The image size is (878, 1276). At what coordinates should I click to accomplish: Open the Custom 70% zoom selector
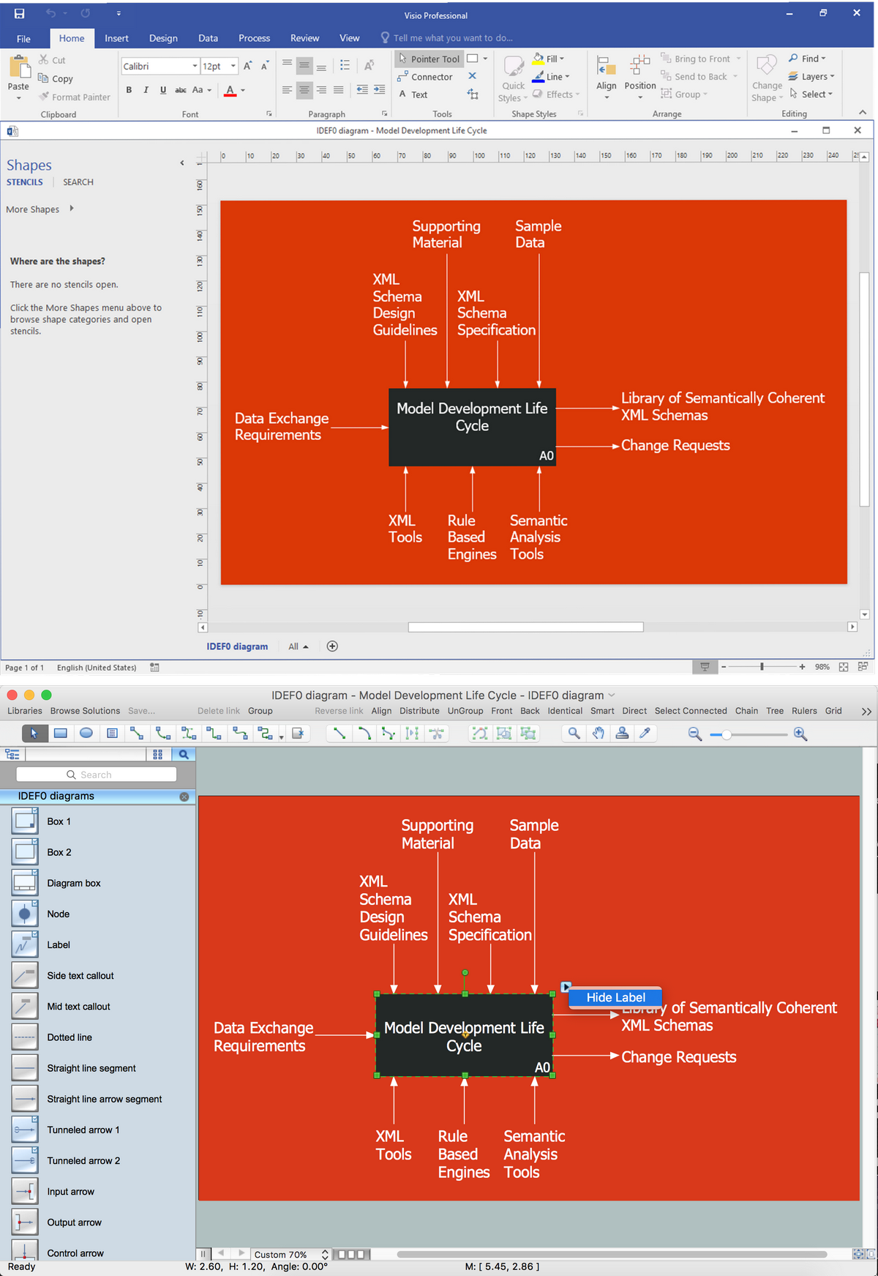tap(290, 1254)
